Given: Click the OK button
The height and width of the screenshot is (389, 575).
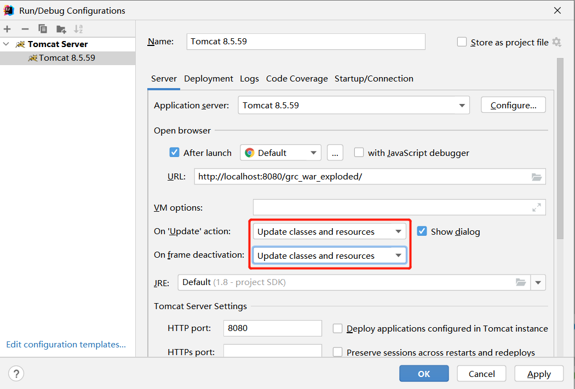Looking at the screenshot, I should [x=424, y=374].
